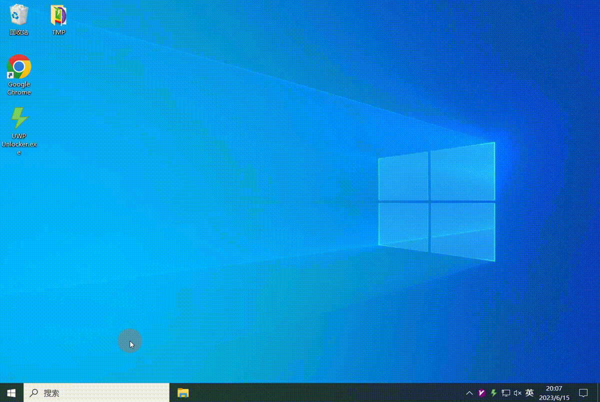Expand hidden system tray icons
The image size is (600, 402).
click(469, 393)
